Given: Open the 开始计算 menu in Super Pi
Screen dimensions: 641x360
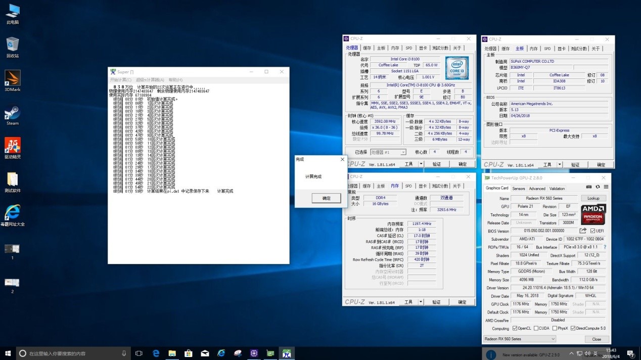Looking at the screenshot, I should click(119, 80).
